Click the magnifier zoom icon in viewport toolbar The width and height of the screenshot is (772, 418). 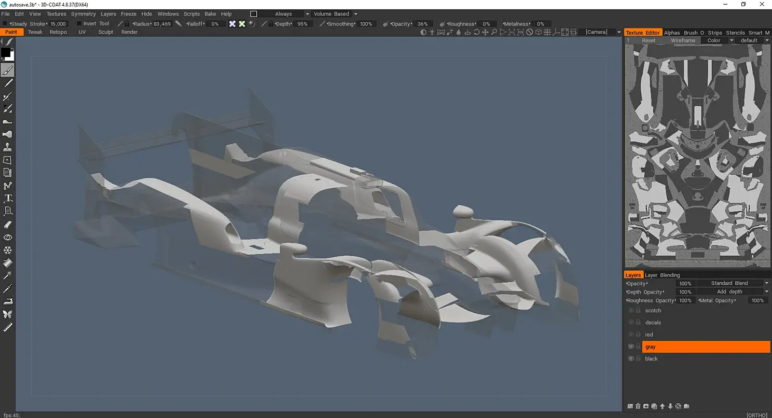494,32
